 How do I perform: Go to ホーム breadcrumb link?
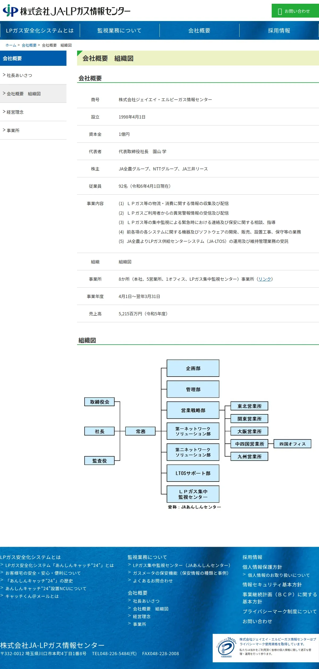click(11, 45)
